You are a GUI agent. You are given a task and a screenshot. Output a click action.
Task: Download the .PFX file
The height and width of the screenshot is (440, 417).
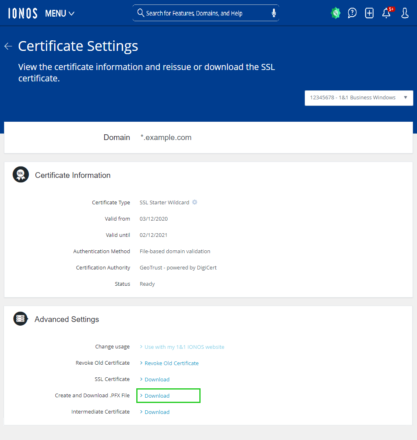pyautogui.click(x=157, y=396)
